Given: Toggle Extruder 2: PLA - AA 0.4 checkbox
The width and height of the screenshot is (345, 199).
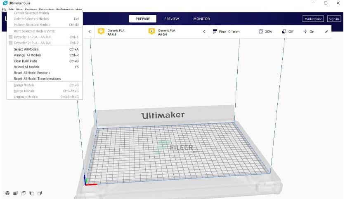Looking at the screenshot, I should pos(11,43).
